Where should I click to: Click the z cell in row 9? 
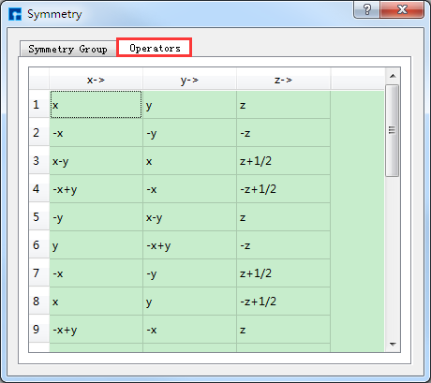click(x=283, y=329)
